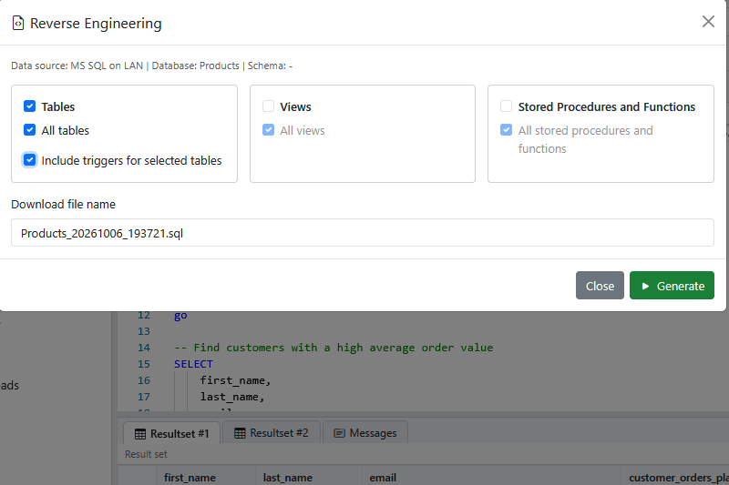Click the Reverse Engineering title file icon
The width and height of the screenshot is (729, 485).
17,23
